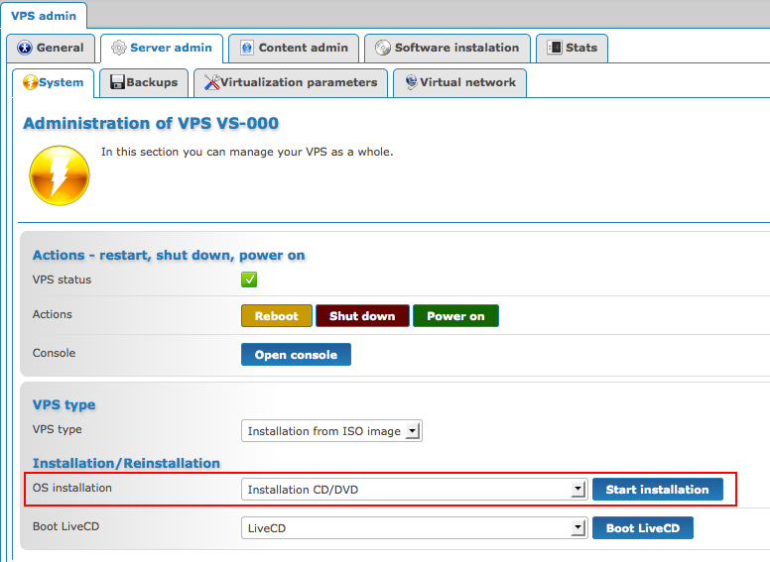
Task: Click the Start installation button
Action: (658, 490)
